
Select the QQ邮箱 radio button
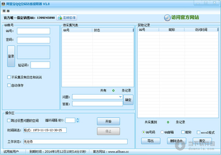(x=162, y=132)
